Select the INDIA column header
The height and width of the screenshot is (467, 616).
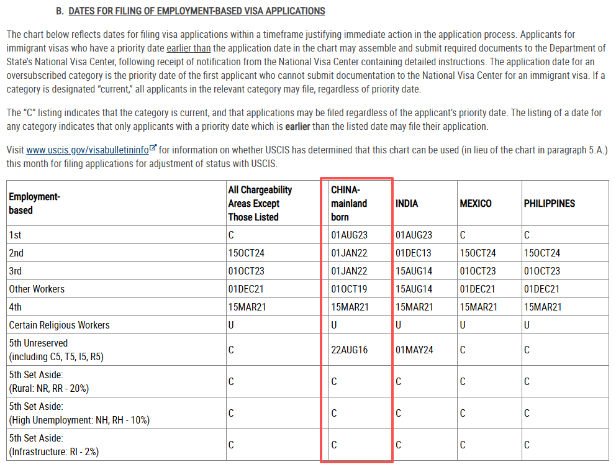(407, 203)
